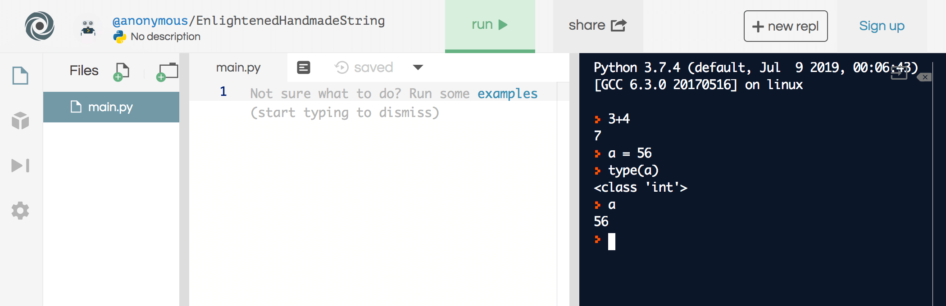946x306 pixels.
Task: Select main.py in the file tree
Action: [110, 107]
